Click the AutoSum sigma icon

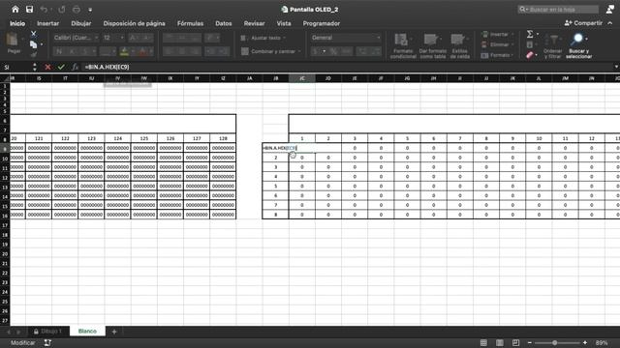pyautogui.click(x=530, y=35)
